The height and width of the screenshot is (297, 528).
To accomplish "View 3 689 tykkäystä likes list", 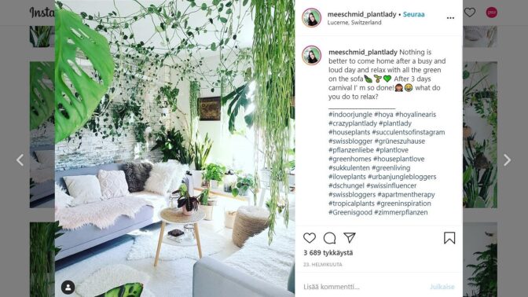I will pyautogui.click(x=328, y=253).
